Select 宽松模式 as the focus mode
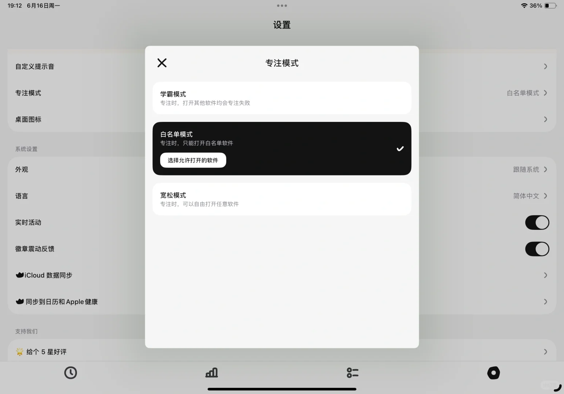 point(282,199)
